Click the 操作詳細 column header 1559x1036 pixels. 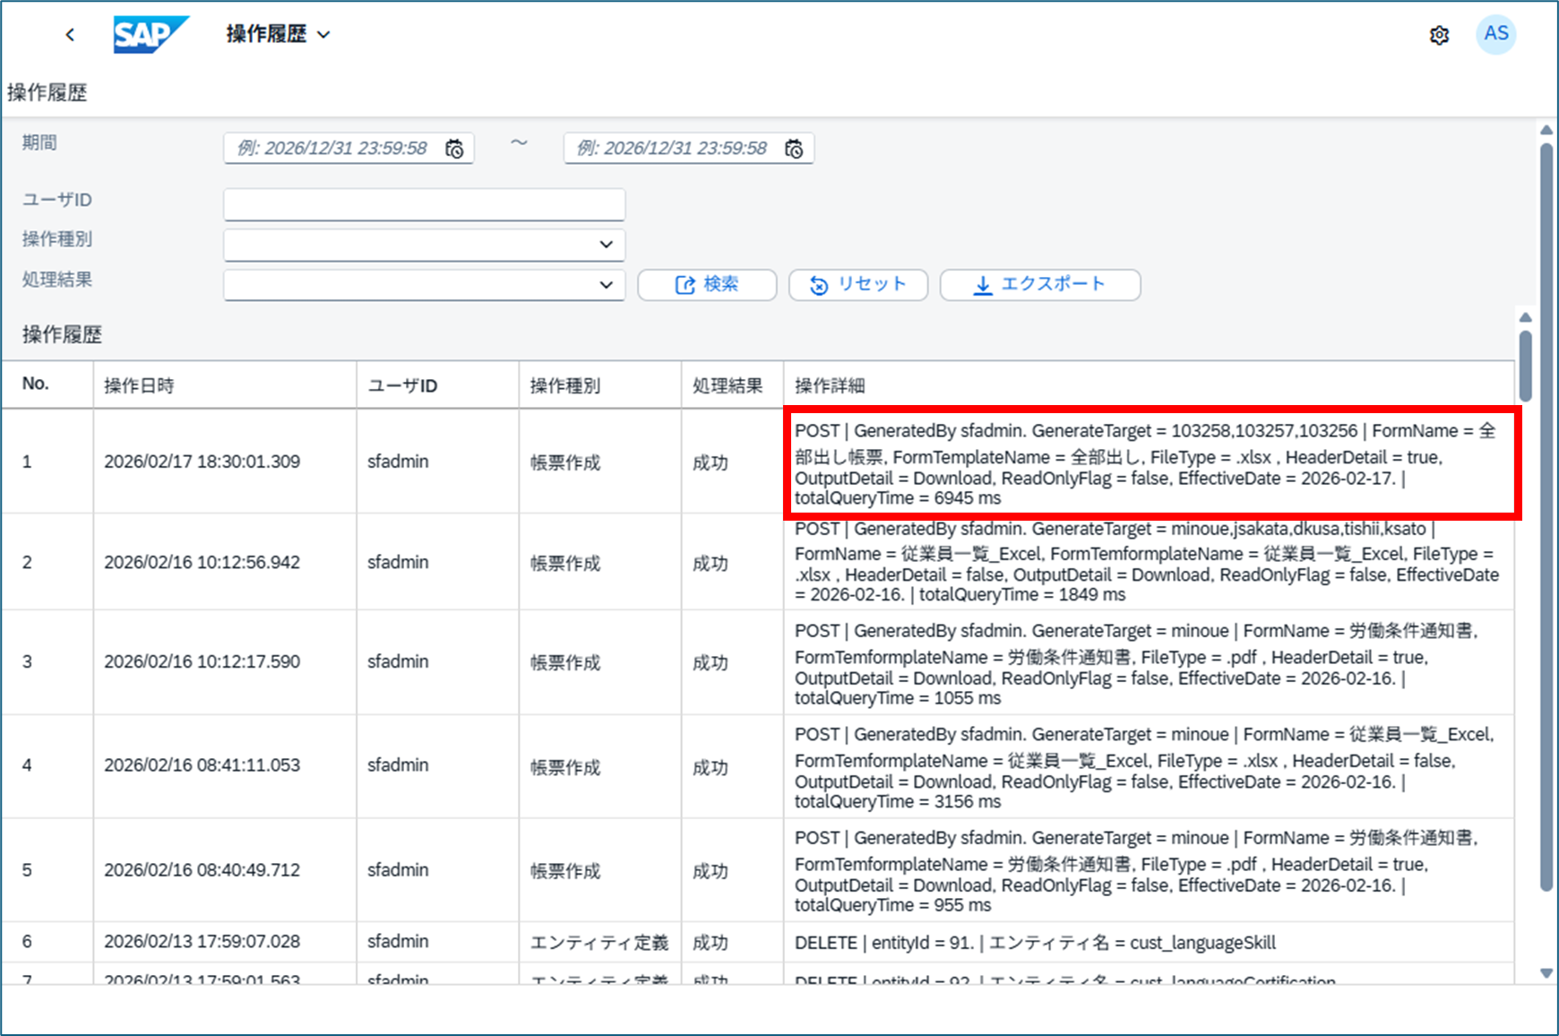830,385
